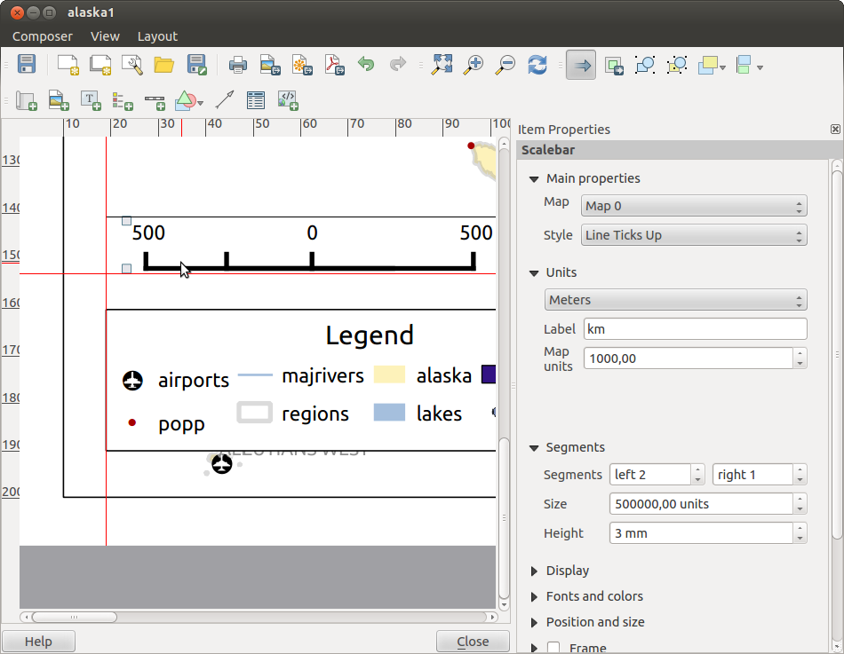The image size is (844, 654).
Task: Activate the Add attribute table tool
Action: click(x=256, y=100)
